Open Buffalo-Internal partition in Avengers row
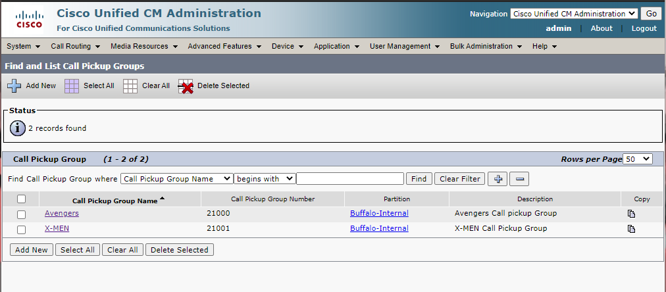Viewport: 666px width, 292px height. 379,213
